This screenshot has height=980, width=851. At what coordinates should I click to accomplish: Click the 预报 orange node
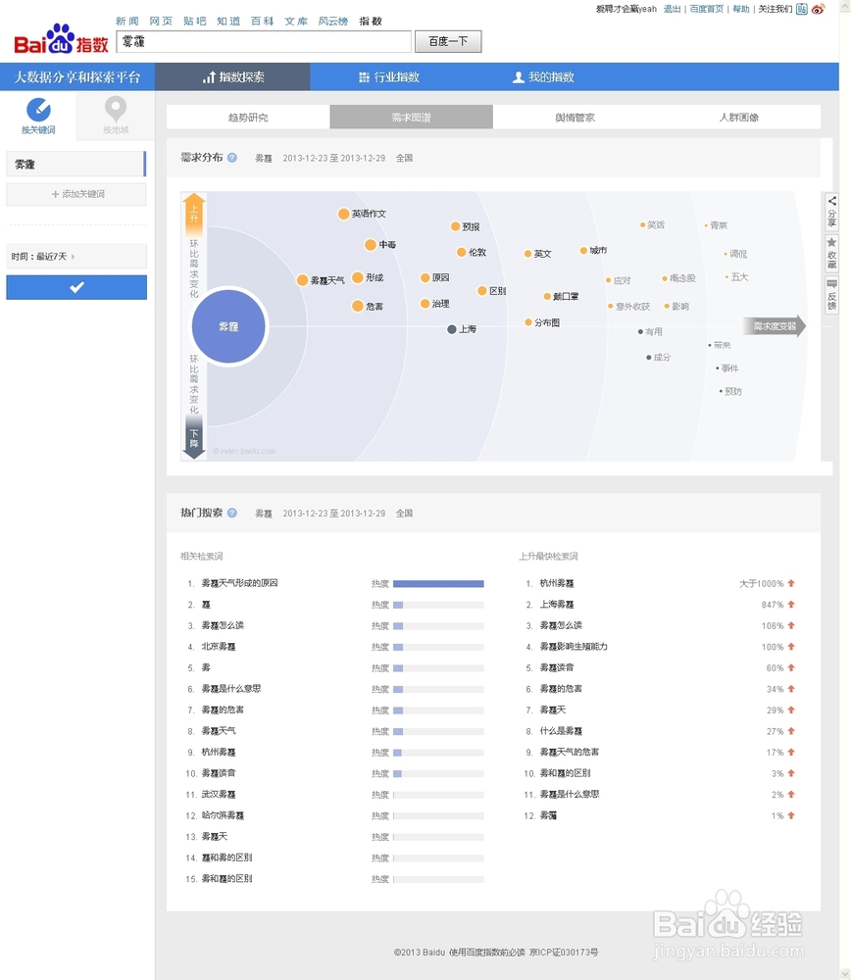click(455, 226)
